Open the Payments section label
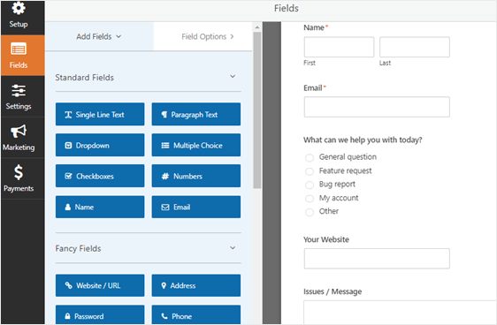The width and height of the screenshot is (497, 325). [x=19, y=189]
